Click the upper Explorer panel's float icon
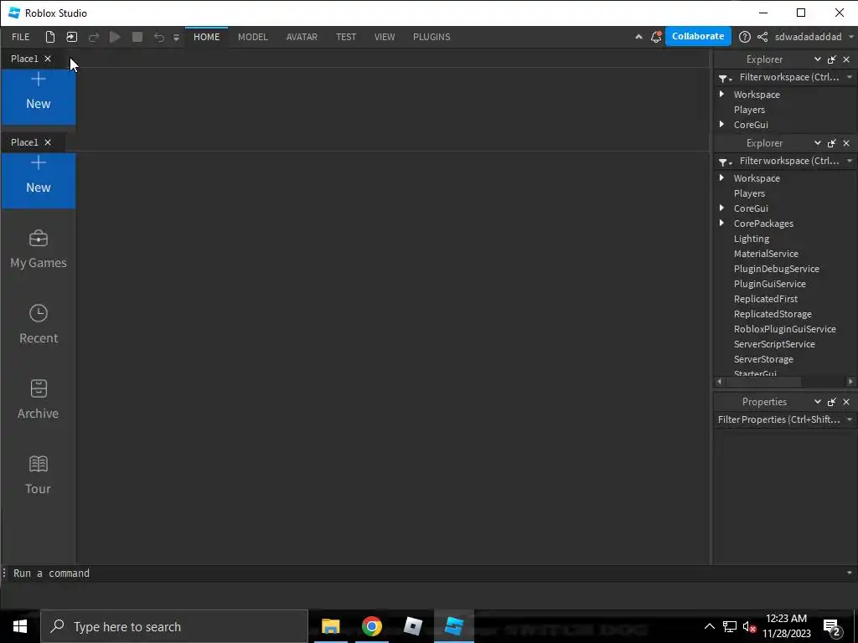This screenshot has height=643, width=858. tap(832, 59)
